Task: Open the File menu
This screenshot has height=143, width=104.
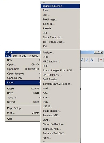Action: tap(8, 56)
